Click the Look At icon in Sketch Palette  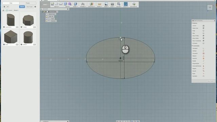pyautogui.click(x=203, y=26)
